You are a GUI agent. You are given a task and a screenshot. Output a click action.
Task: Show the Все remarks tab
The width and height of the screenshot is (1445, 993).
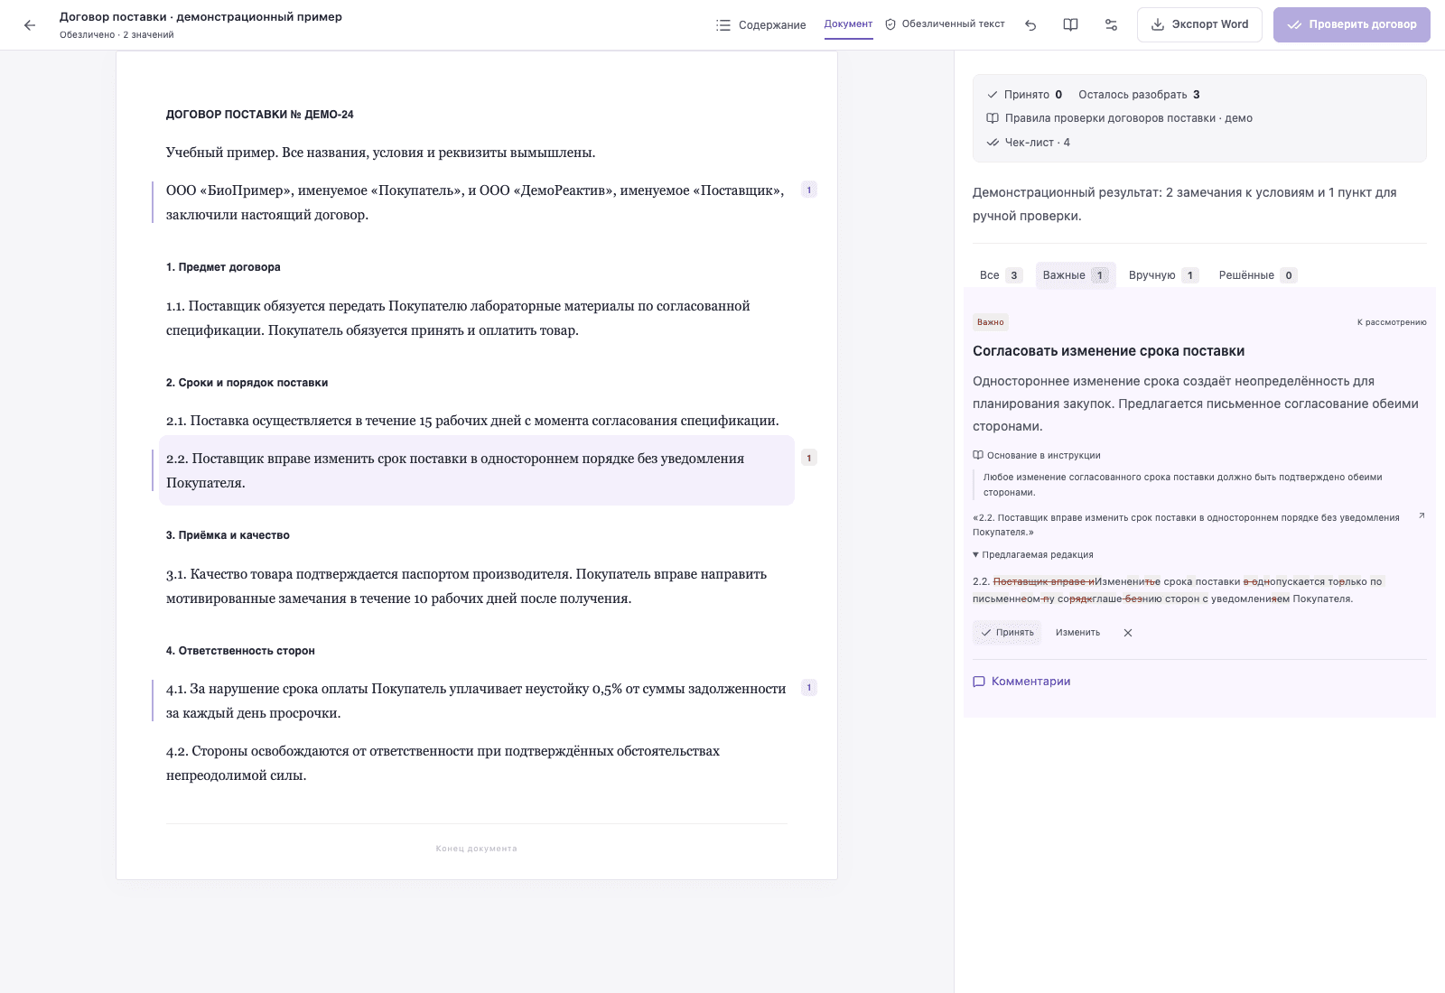point(1000,275)
